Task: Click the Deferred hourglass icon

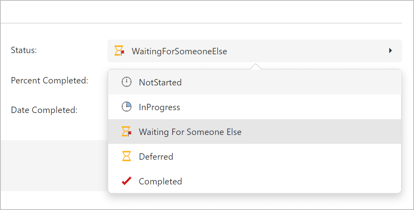Action: 126,157
